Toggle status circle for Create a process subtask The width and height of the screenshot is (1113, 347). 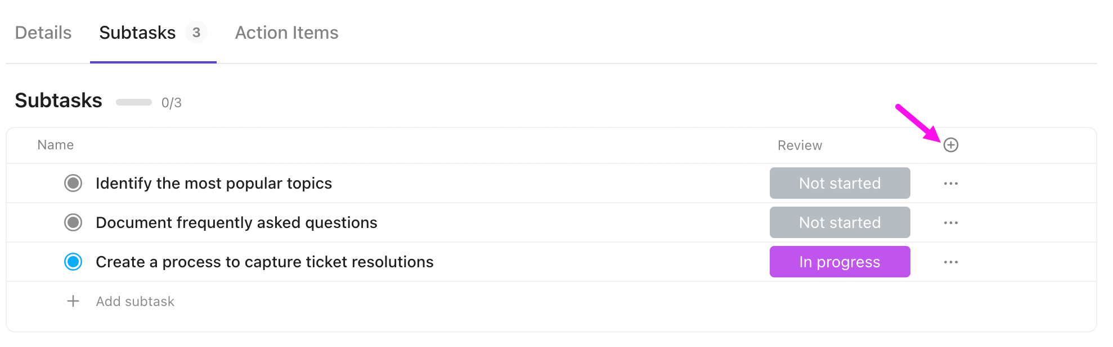pos(73,262)
